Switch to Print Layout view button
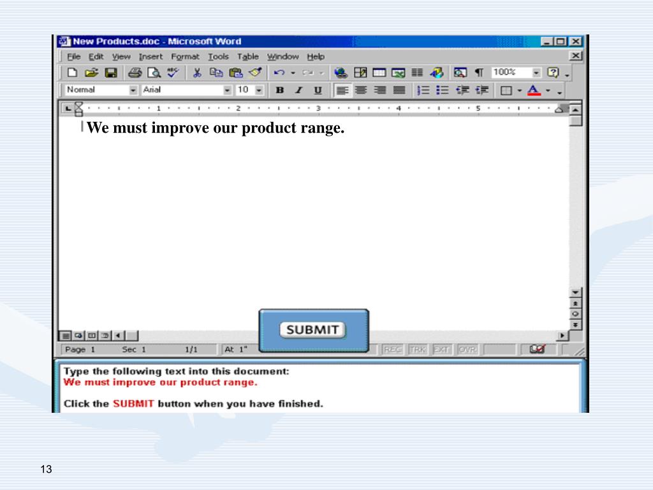The width and height of the screenshot is (653, 490). click(x=92, y=336)
